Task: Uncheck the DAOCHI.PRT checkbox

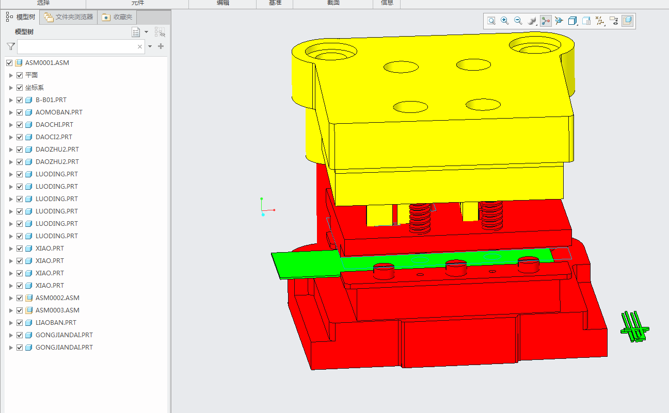Action: [20, 125]
